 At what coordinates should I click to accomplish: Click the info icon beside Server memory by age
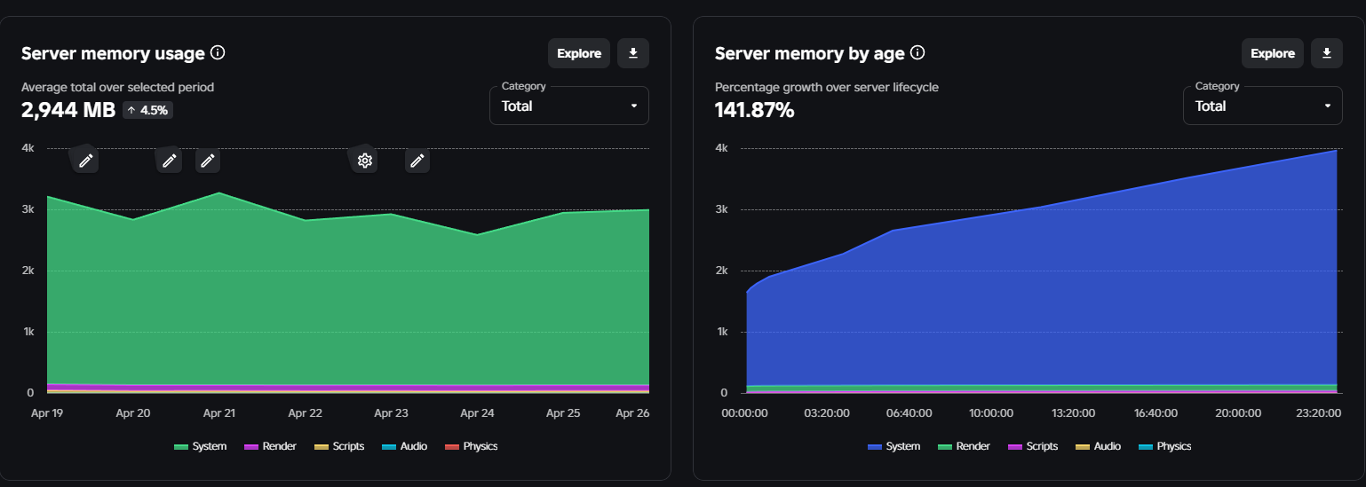click(x=917, y=53)
